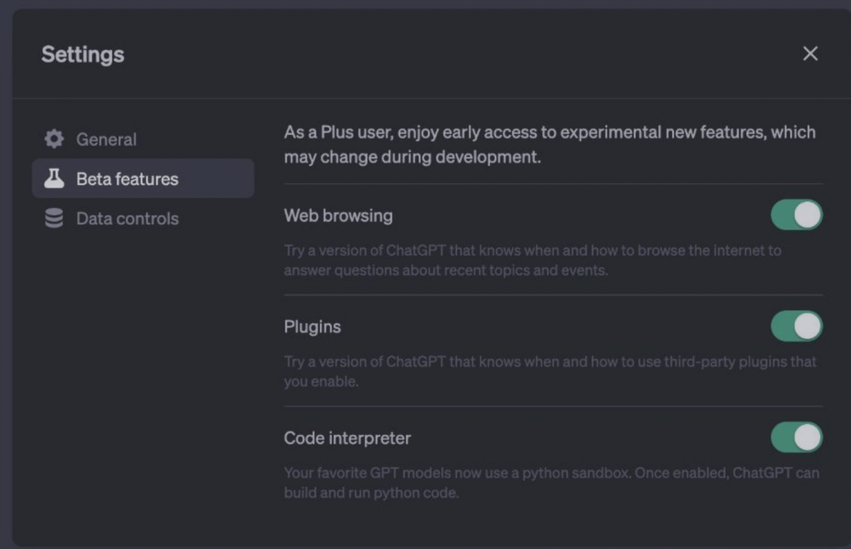Click the Web browsing description paragraph
Viewport: 851px width, 549px height.
point(532,260)
